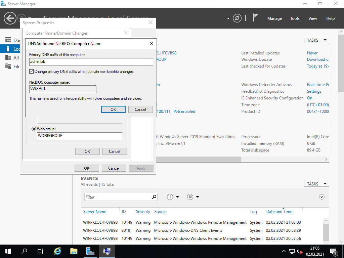This screenshot has height=258, width=344.
Task: Click the Server Manager refresh icon
Action: tap(237, 18)
